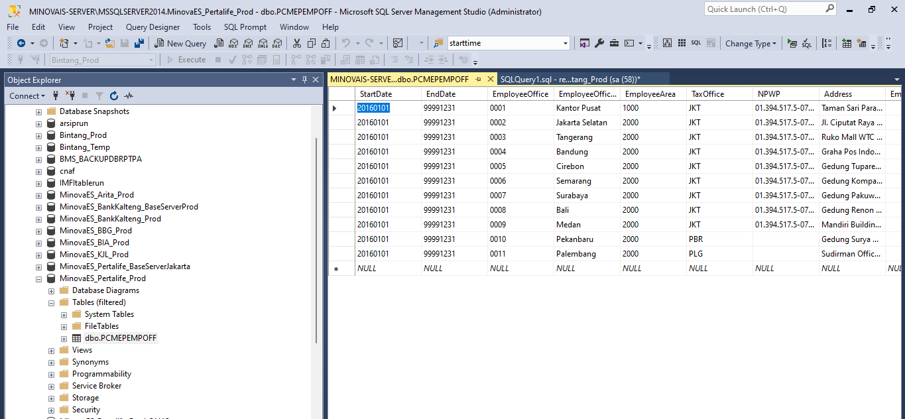Switch to SQLQuery1.sql tab
Screen dimensions: 905x419
pyautogui.click(x=570, y=79)
